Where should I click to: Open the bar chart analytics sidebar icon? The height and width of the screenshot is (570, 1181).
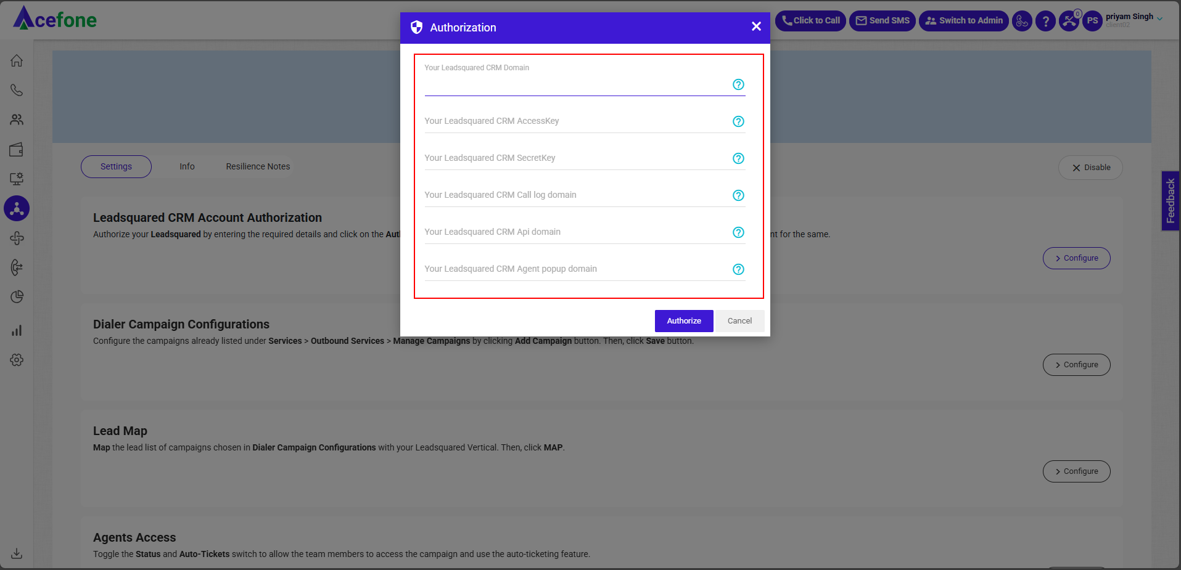pyautogui.click(x=17, y=330)
